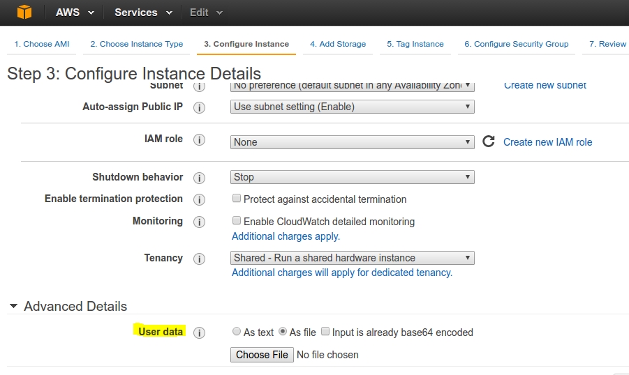
Task: Open the Services menu
Action: click(142, 13)
